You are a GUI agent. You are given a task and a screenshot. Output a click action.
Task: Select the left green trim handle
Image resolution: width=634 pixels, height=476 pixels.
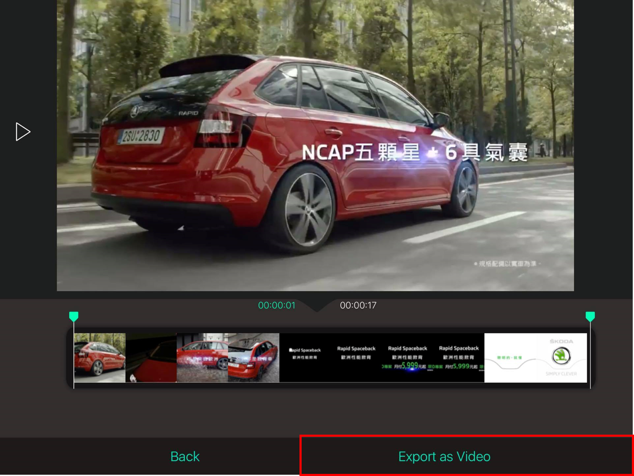click(74, 316)
